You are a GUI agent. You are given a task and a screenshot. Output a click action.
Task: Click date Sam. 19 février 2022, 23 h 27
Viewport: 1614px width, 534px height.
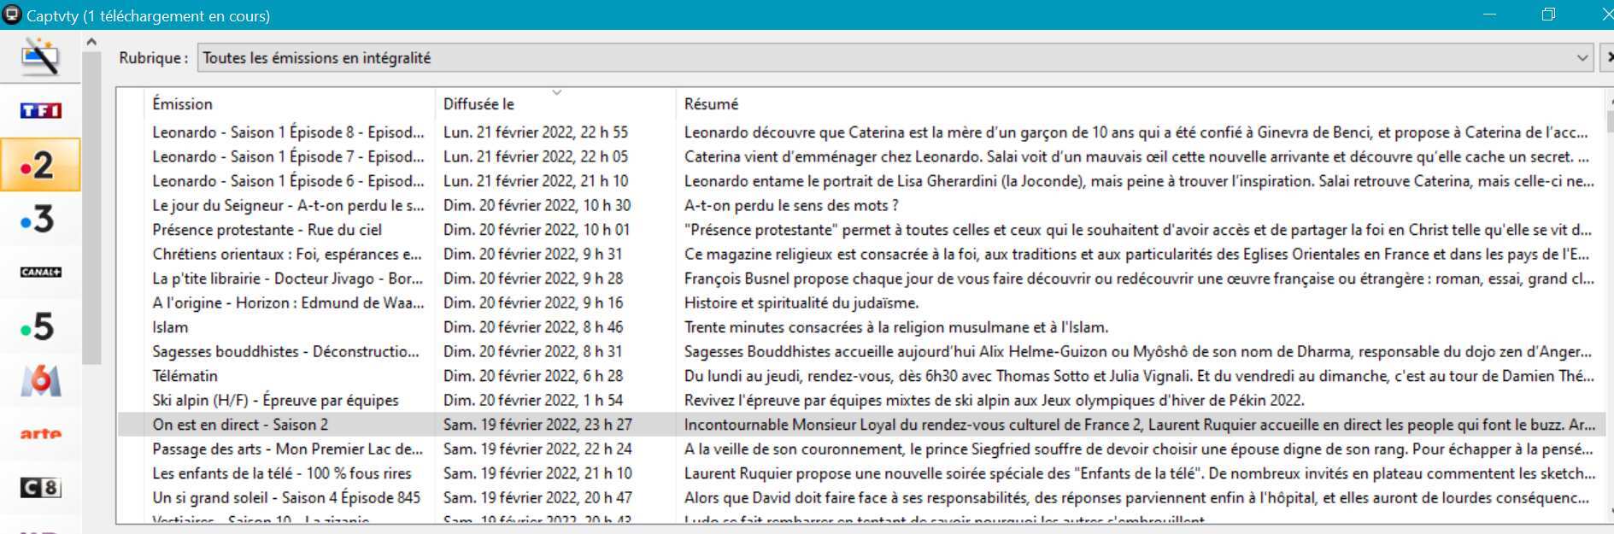[x=537, y=425]
